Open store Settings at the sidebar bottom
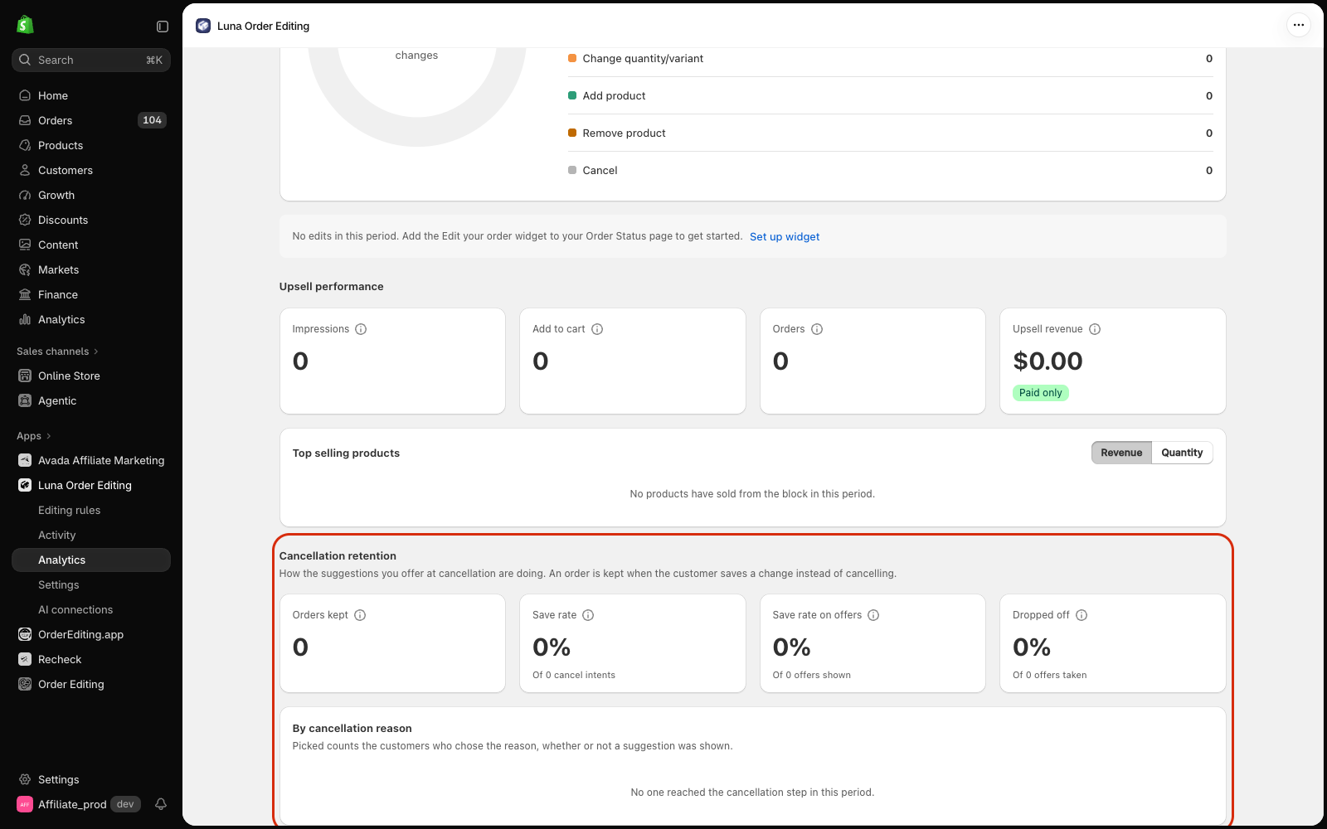The image size is (1327, 829). click(x=91, y=779)
